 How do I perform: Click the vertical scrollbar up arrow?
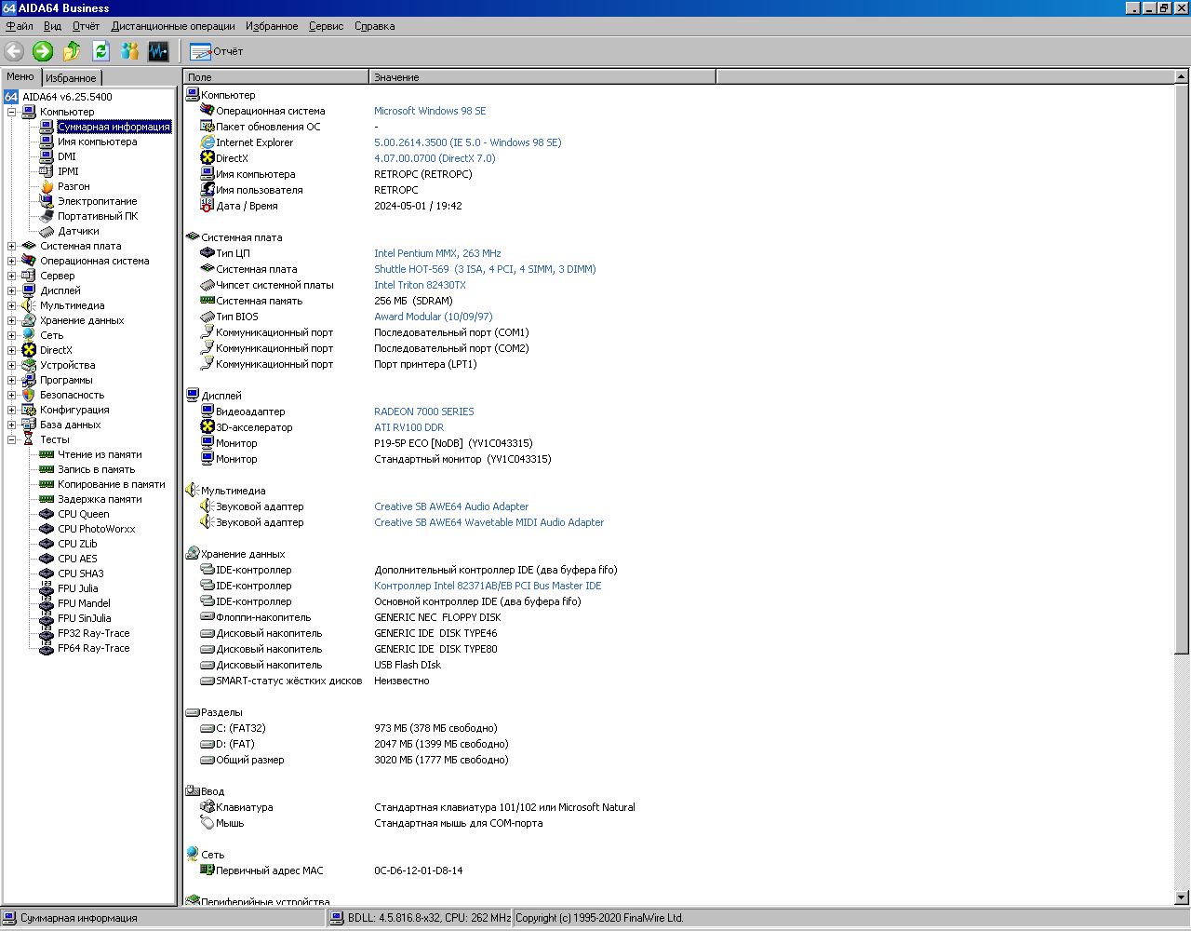(1182, 77)
